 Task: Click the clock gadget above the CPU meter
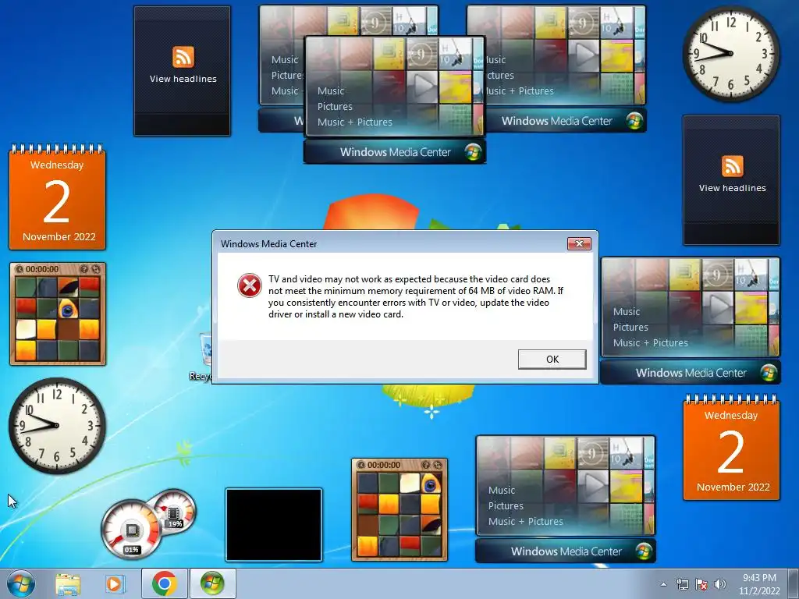57,426
